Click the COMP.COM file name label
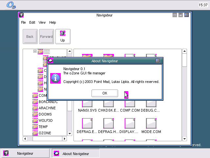The image size is (210, 158). [130, 110]
